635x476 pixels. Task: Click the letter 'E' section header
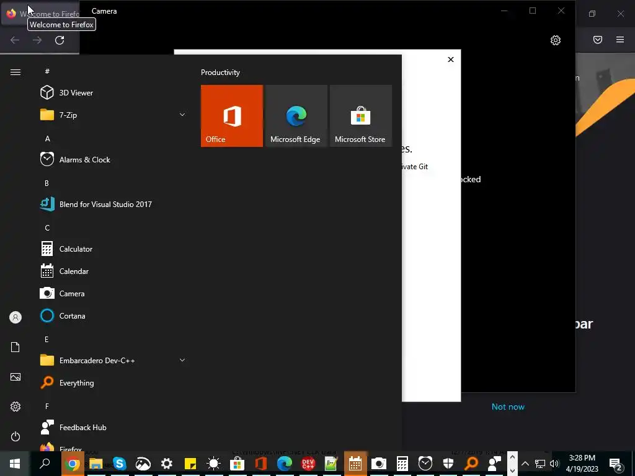coord(47,339)
